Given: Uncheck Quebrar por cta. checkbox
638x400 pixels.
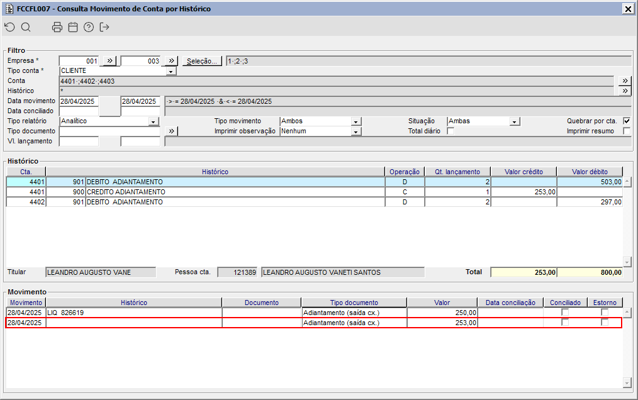Looking at the screenshot, I should coord(627,121).
